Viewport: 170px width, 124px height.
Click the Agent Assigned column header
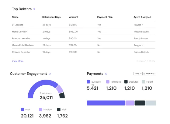pyautogui.click(x=142, y=17)
